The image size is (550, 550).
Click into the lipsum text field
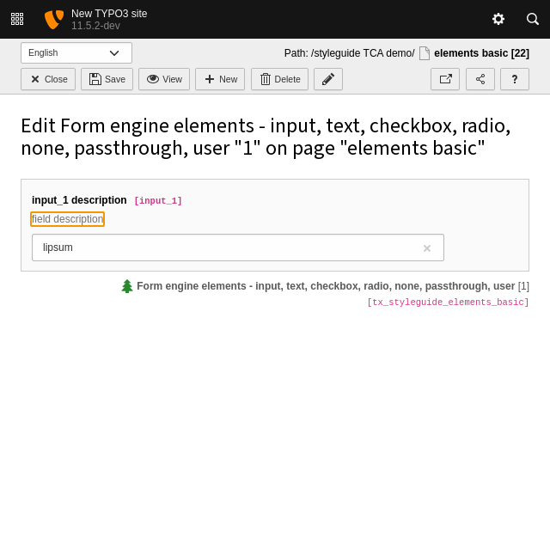(223, 247)
